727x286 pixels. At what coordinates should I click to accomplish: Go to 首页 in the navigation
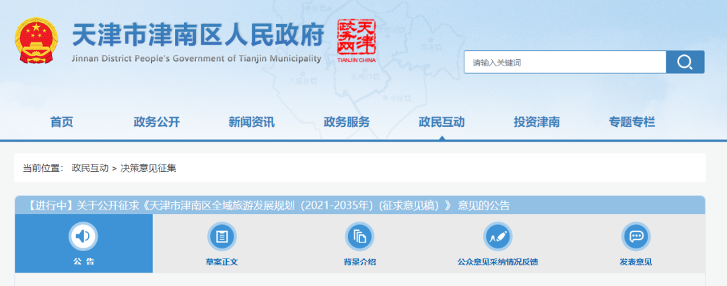click(62, 122)
